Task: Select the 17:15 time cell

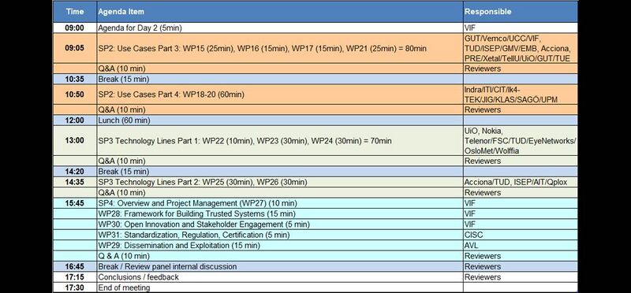Action: tap(75, 277)
